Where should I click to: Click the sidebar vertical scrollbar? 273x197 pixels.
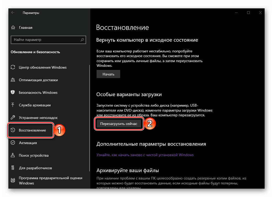[90, 118]
